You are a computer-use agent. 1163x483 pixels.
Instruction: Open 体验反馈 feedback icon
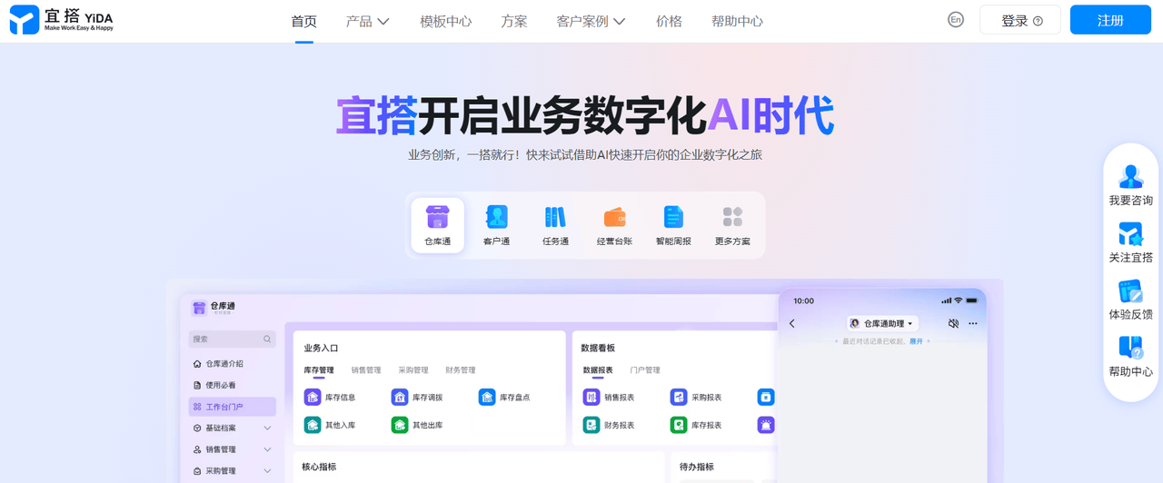(1130, 291)
